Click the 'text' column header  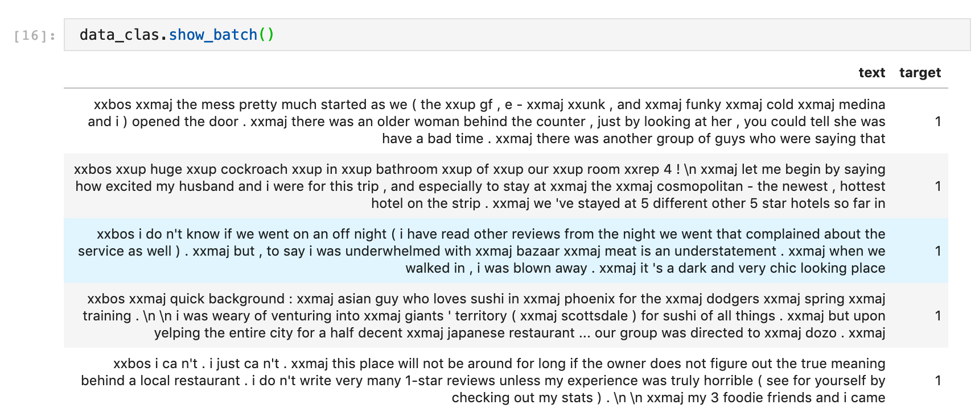tap(871, 73)
